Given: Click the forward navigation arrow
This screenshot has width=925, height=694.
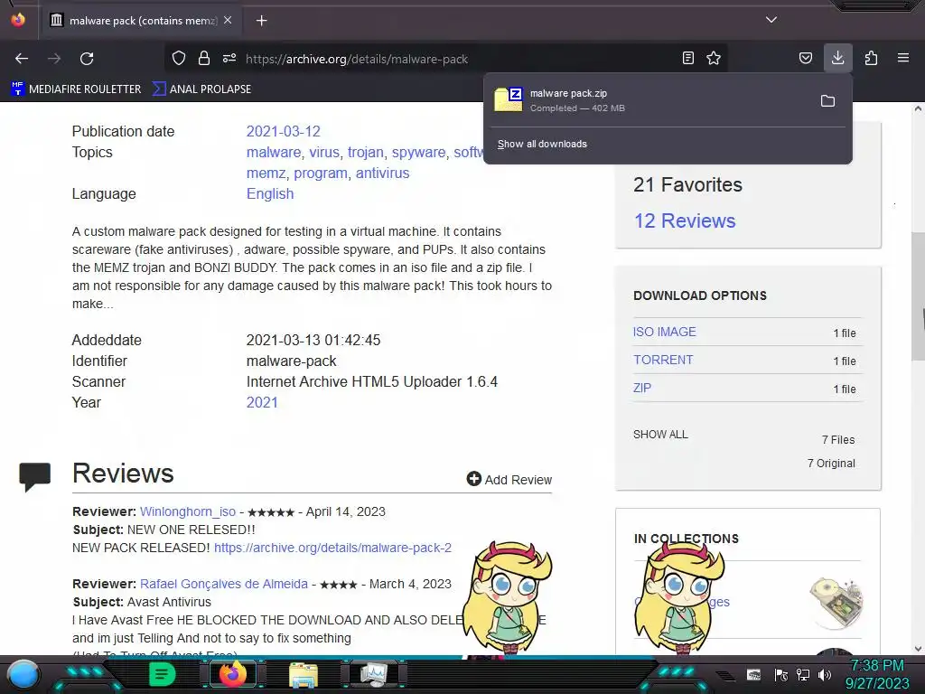Looking at the screenshot, I should [x=54, y=59].
